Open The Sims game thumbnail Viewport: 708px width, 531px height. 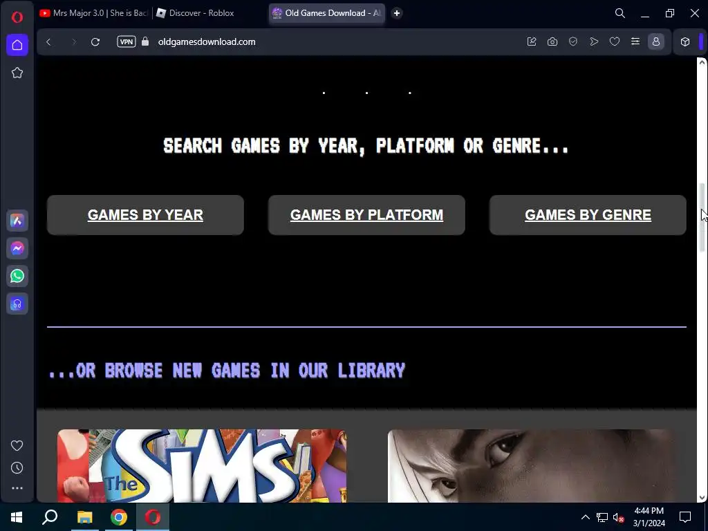click(202, 465)
